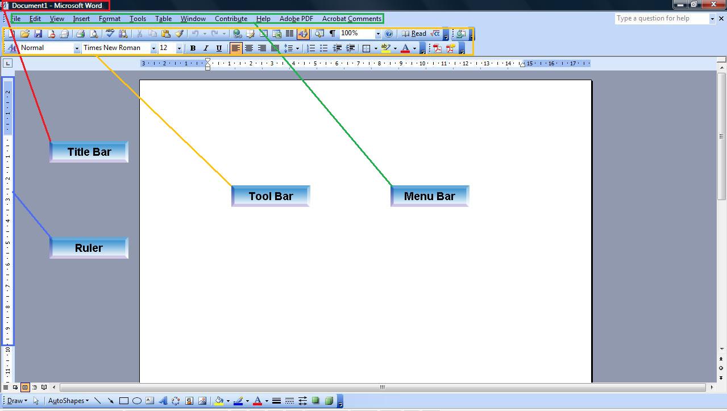Screen dimensions: 727x411
Task: Click the Copy icon in the toolbar
Action: 152,34
